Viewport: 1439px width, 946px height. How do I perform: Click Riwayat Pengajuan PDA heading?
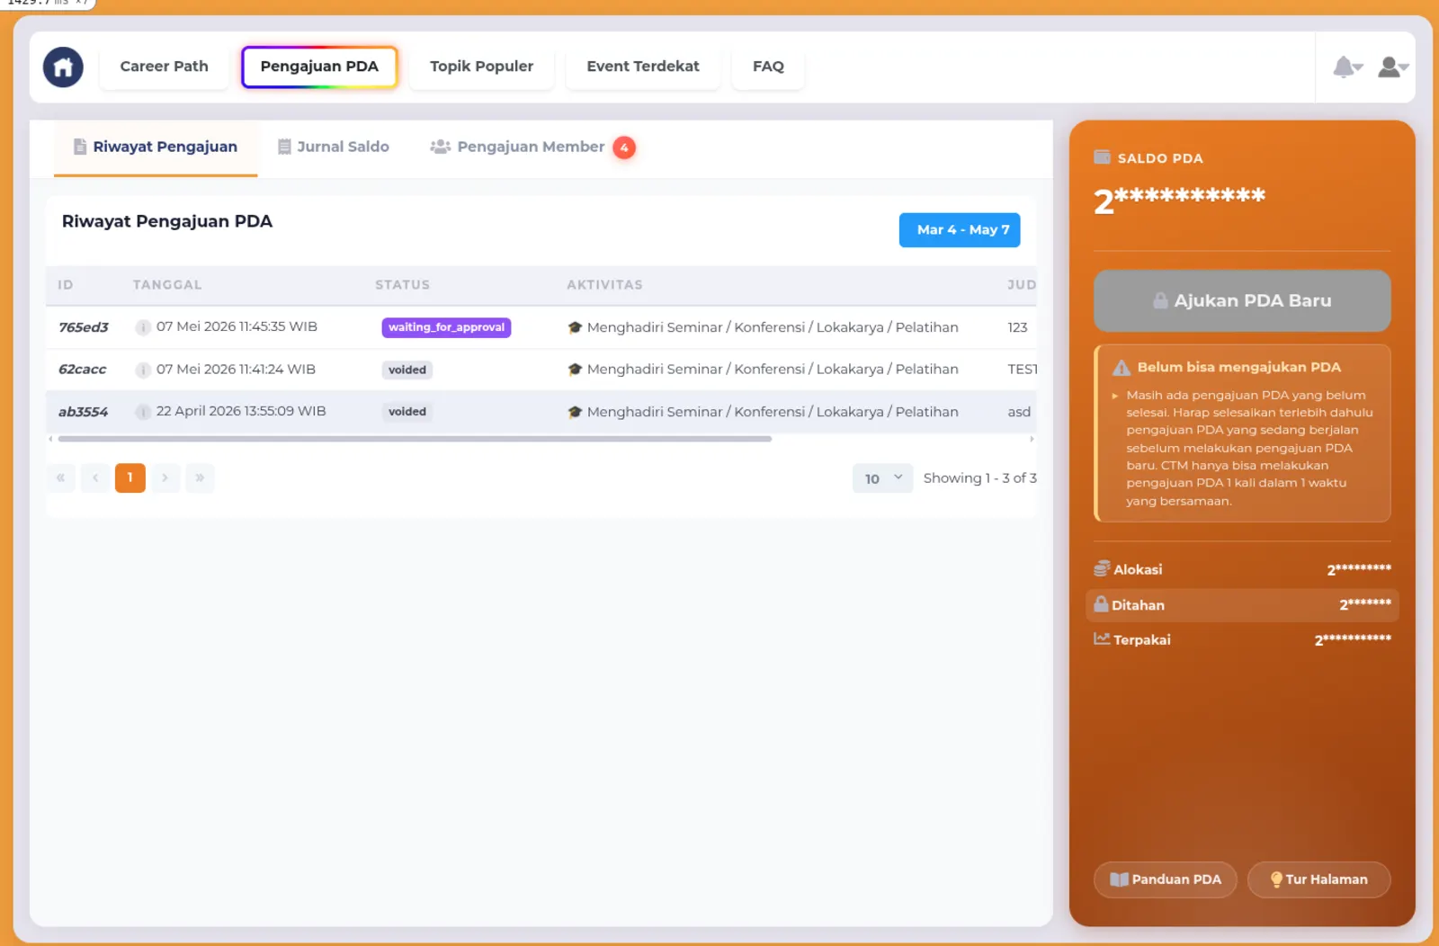pyautogui.click(x=167, y=221)
